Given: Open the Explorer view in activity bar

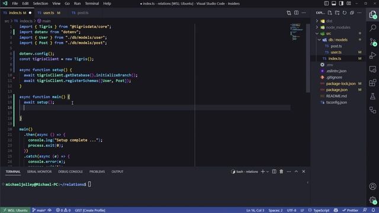Looking at the screenshot, I should click(372, 14).
